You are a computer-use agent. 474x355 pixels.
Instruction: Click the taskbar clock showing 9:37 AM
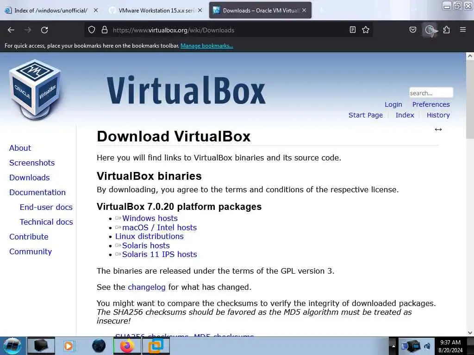point(450,346)
